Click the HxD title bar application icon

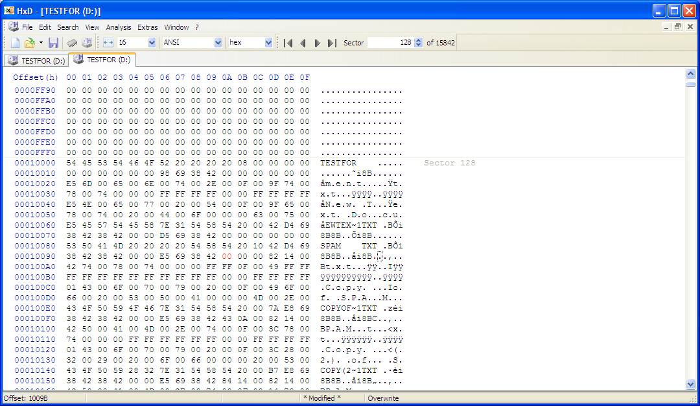pyautogui.click(x=9, y=10)
